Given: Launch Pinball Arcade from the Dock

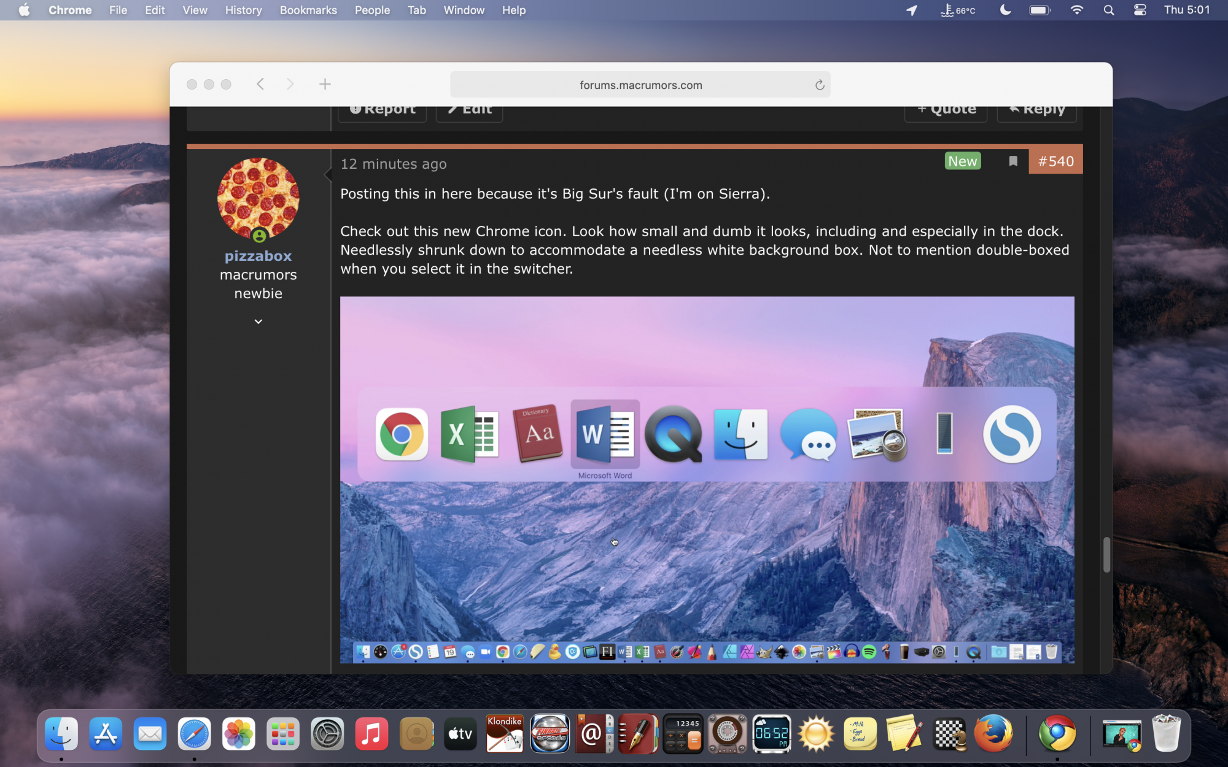Looking at the screenshot, I should pos(550,733).
